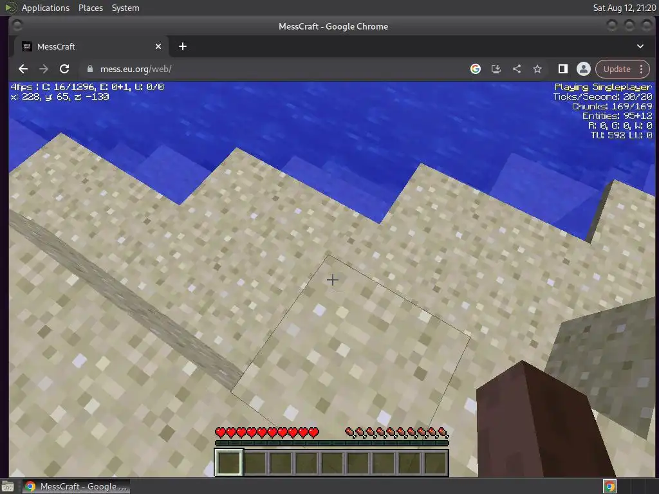Screen dimensions: 659x494
Task: Click the 'TU: 592 LU: 0' text
Action: 621,135
